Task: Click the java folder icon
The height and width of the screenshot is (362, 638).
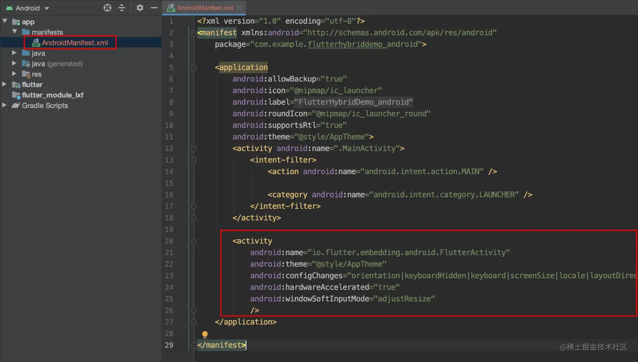Action: click(x=26, y=53)
